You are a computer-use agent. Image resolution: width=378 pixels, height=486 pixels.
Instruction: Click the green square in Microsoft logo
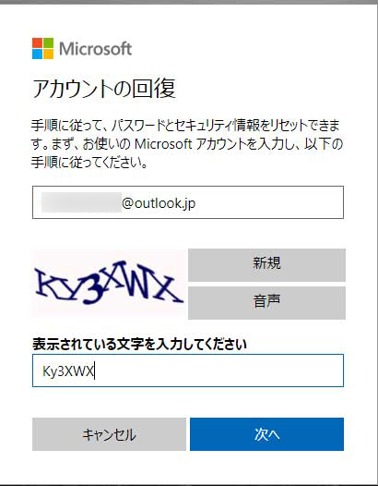point(48,43)
